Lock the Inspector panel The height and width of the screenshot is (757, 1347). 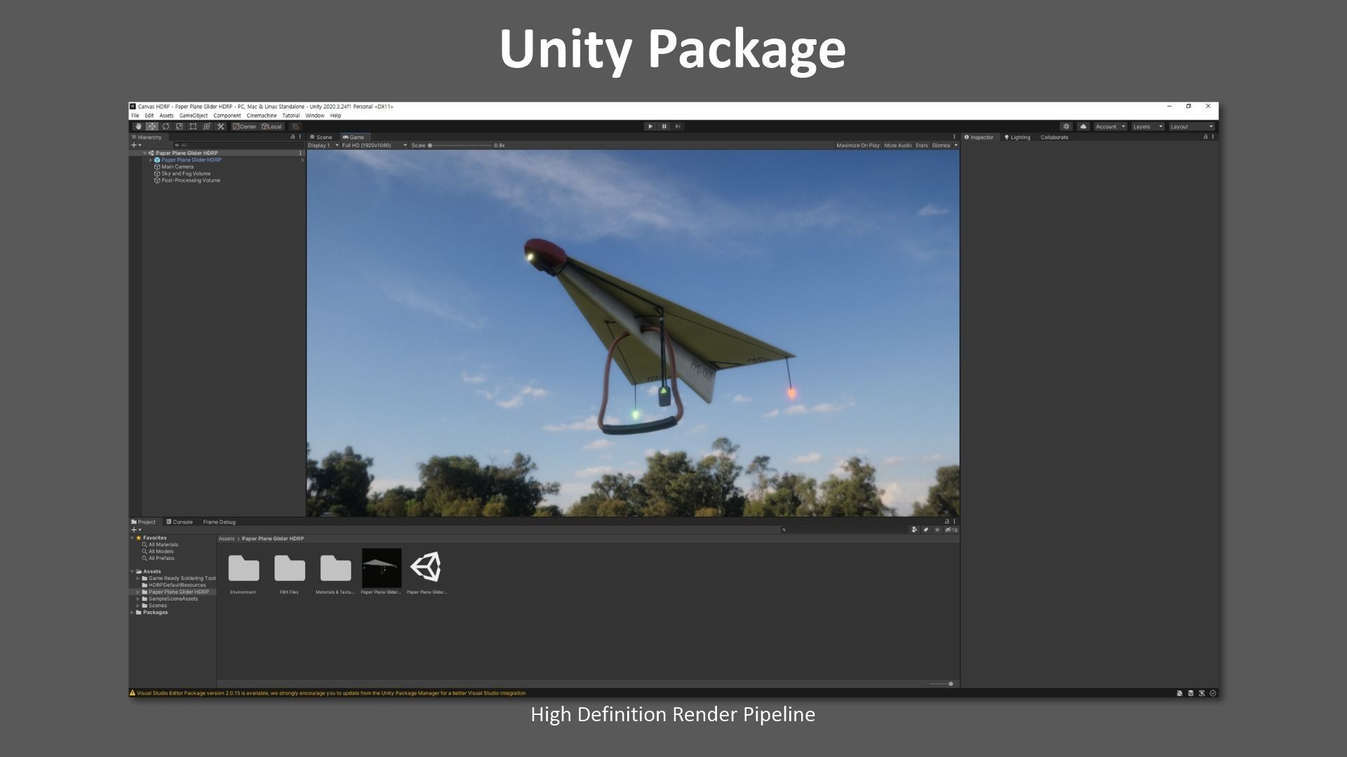(1205, 137)
